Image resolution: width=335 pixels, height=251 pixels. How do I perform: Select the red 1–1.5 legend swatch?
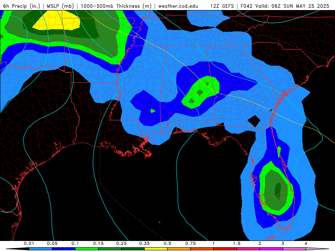click(225, 249)
